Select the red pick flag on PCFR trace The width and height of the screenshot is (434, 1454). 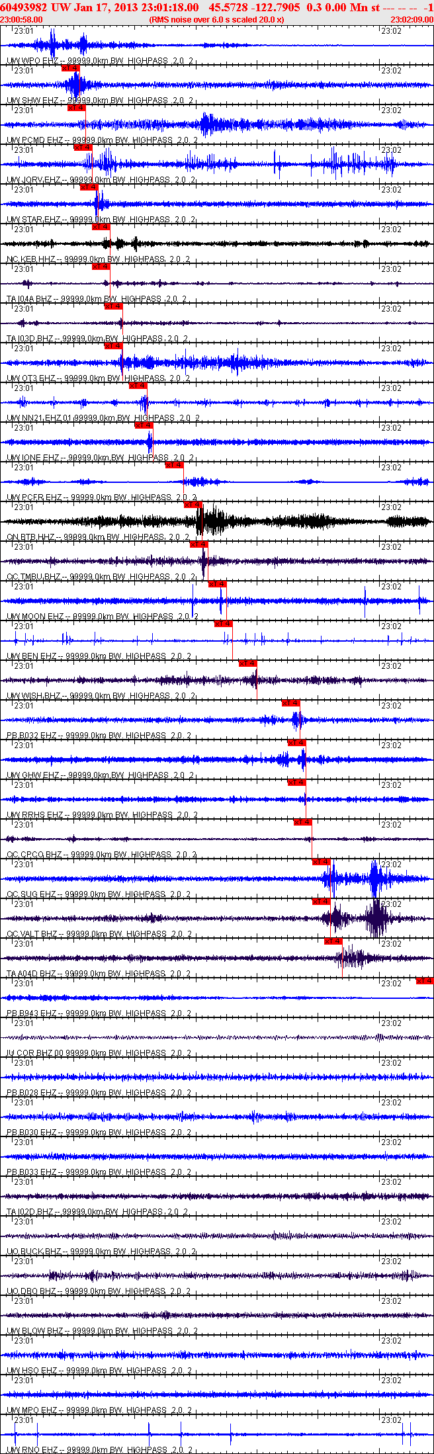point(174,464)
